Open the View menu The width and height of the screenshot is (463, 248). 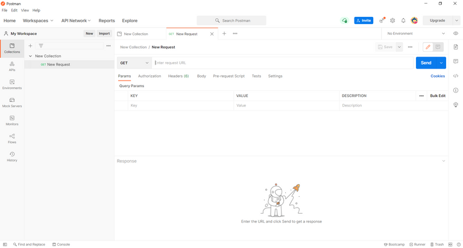point(25,10)
